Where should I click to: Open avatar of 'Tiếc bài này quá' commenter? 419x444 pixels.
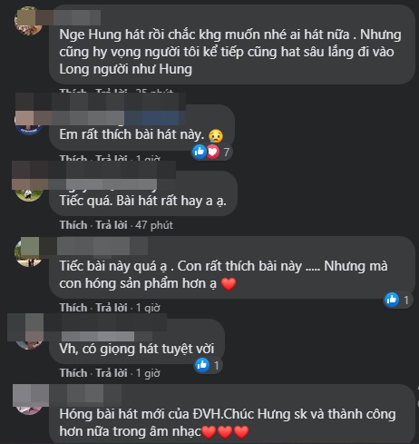pyautogui.click(x=28, y=252)
